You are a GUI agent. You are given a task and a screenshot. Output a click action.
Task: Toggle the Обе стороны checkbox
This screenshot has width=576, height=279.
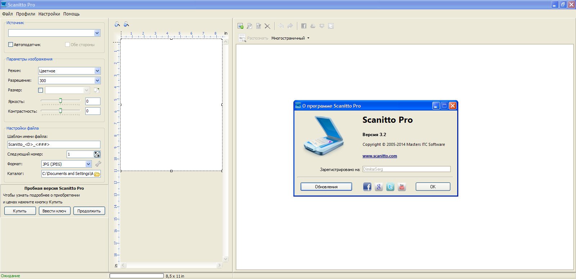pos(67,45)
